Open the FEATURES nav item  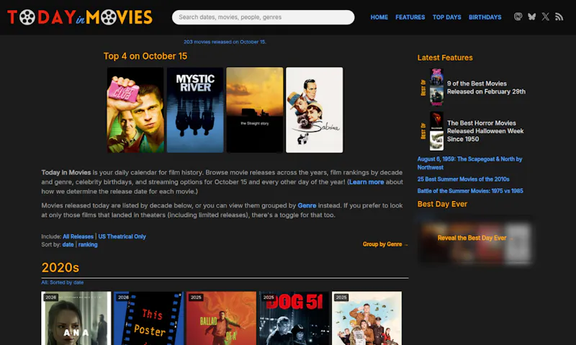pyautogui.click(x=410, y=17)
